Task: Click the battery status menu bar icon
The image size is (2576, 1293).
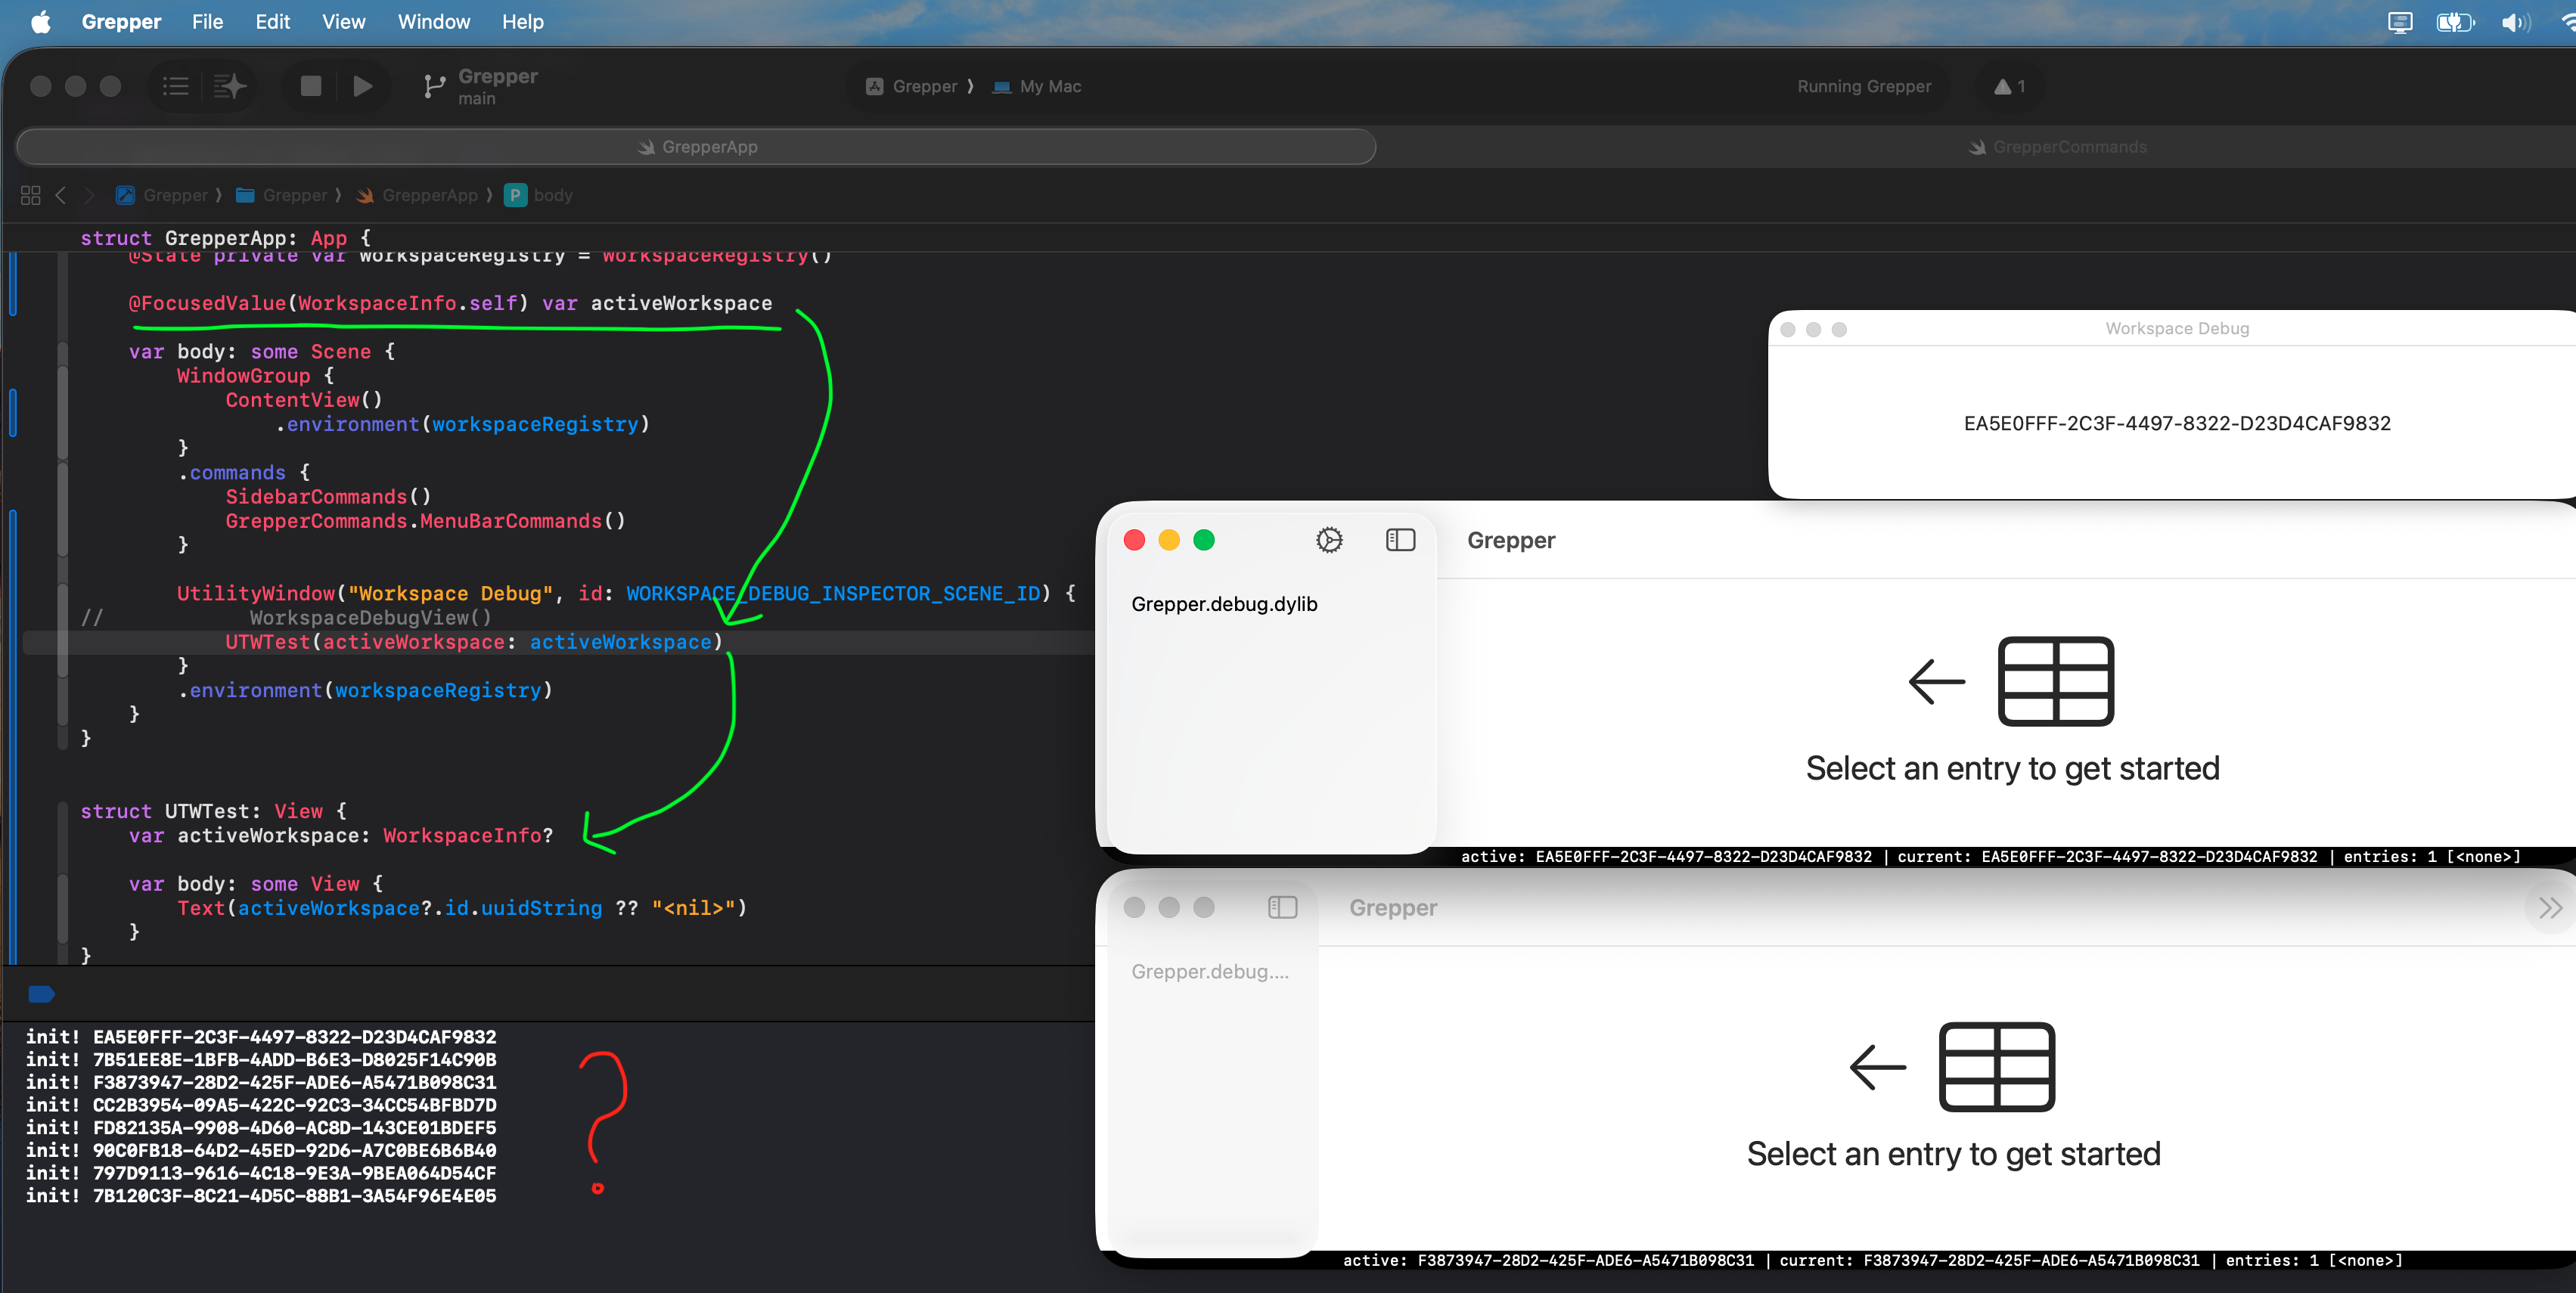Action: click(2455, 22)
